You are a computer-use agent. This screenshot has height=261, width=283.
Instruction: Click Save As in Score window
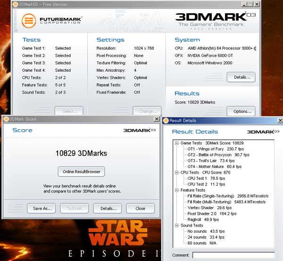42,209
